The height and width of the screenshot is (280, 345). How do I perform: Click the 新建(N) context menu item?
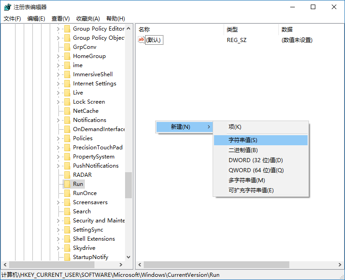click(184, 127)
